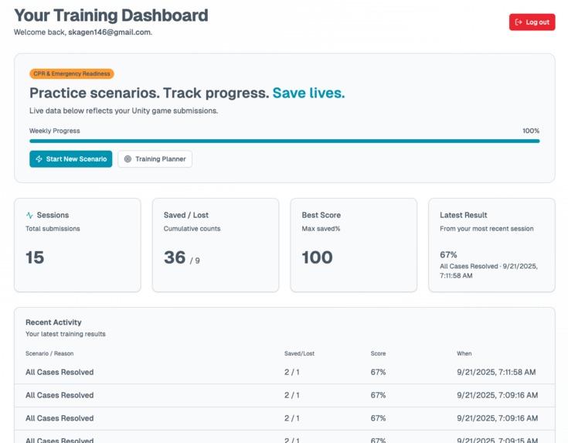Click the target icon beside Training Planner

(x=128, y=158)
